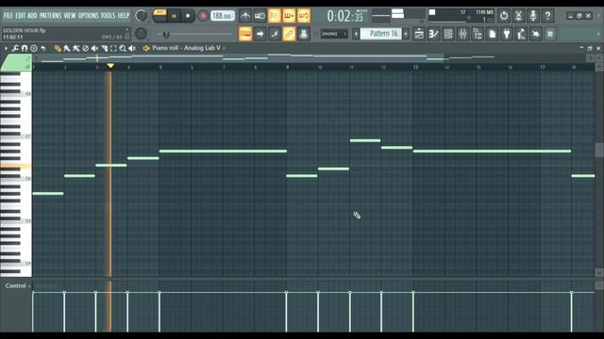The image size is (604, 339).
Task: Toggle the metronome icon
Action: tap(245, 16)
